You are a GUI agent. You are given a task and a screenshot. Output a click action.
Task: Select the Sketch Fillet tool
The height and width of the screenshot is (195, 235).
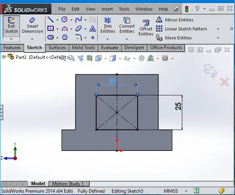[x=79, y=37]
